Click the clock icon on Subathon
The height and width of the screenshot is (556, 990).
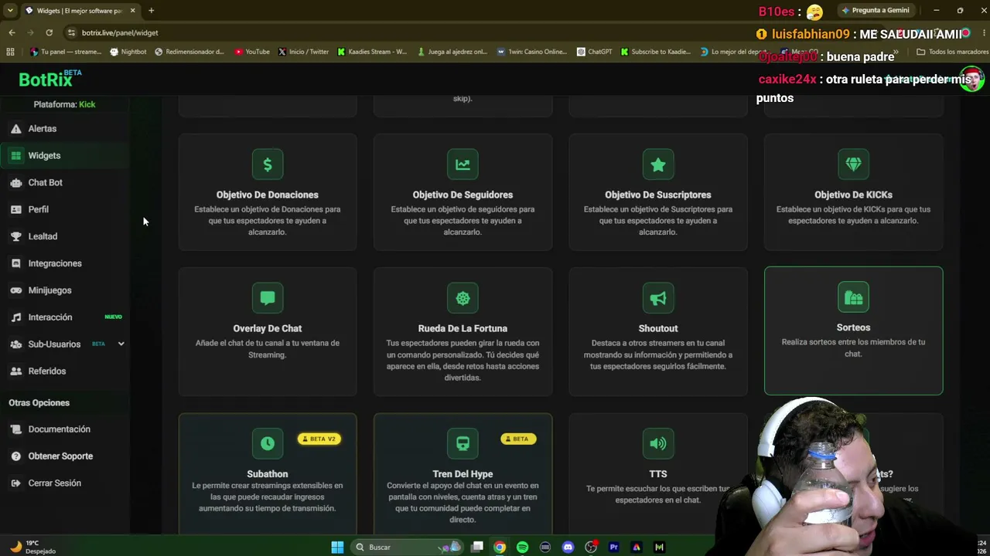268,443
